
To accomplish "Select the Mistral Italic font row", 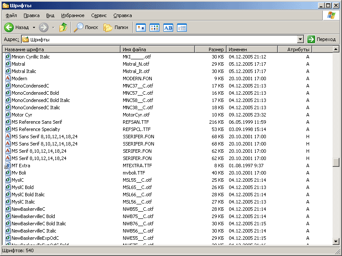I will [168, 71].
